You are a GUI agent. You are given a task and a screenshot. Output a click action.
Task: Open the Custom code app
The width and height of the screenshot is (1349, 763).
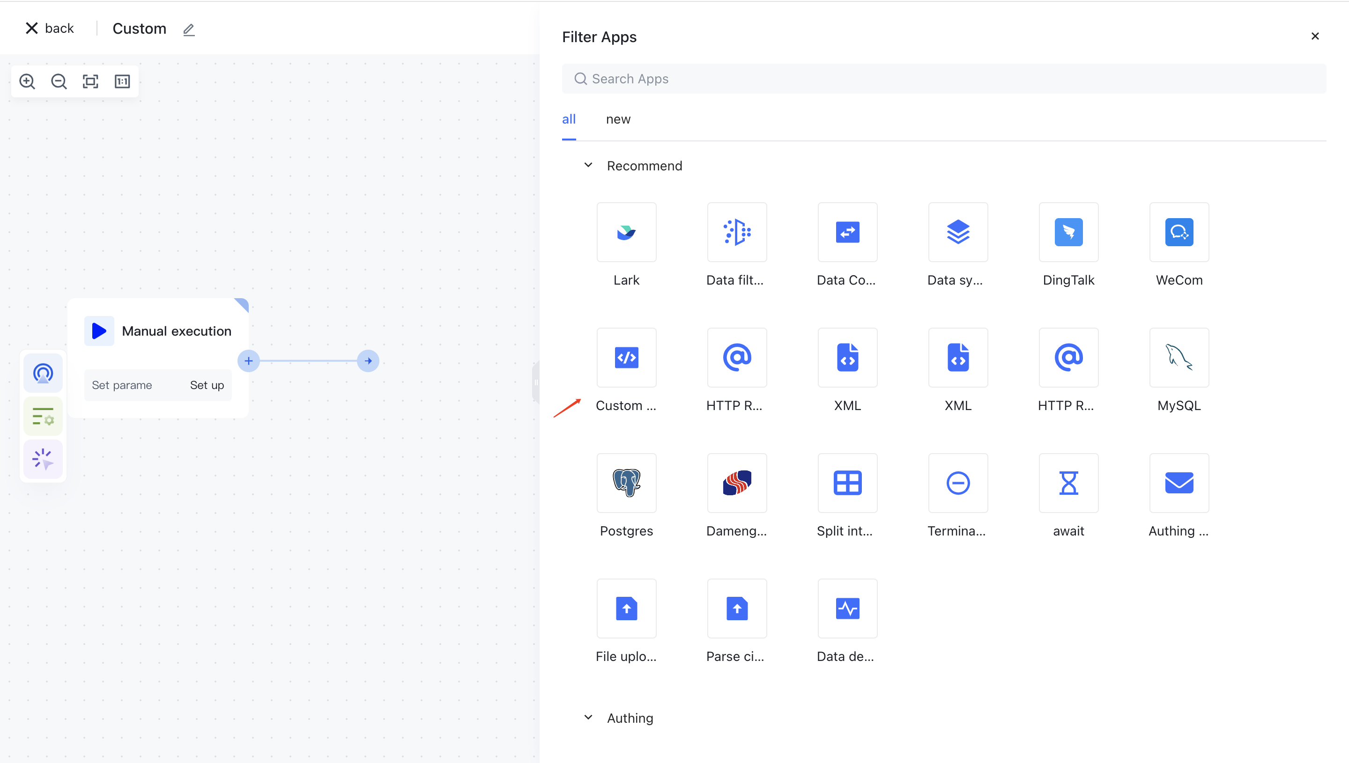(626, 358)
